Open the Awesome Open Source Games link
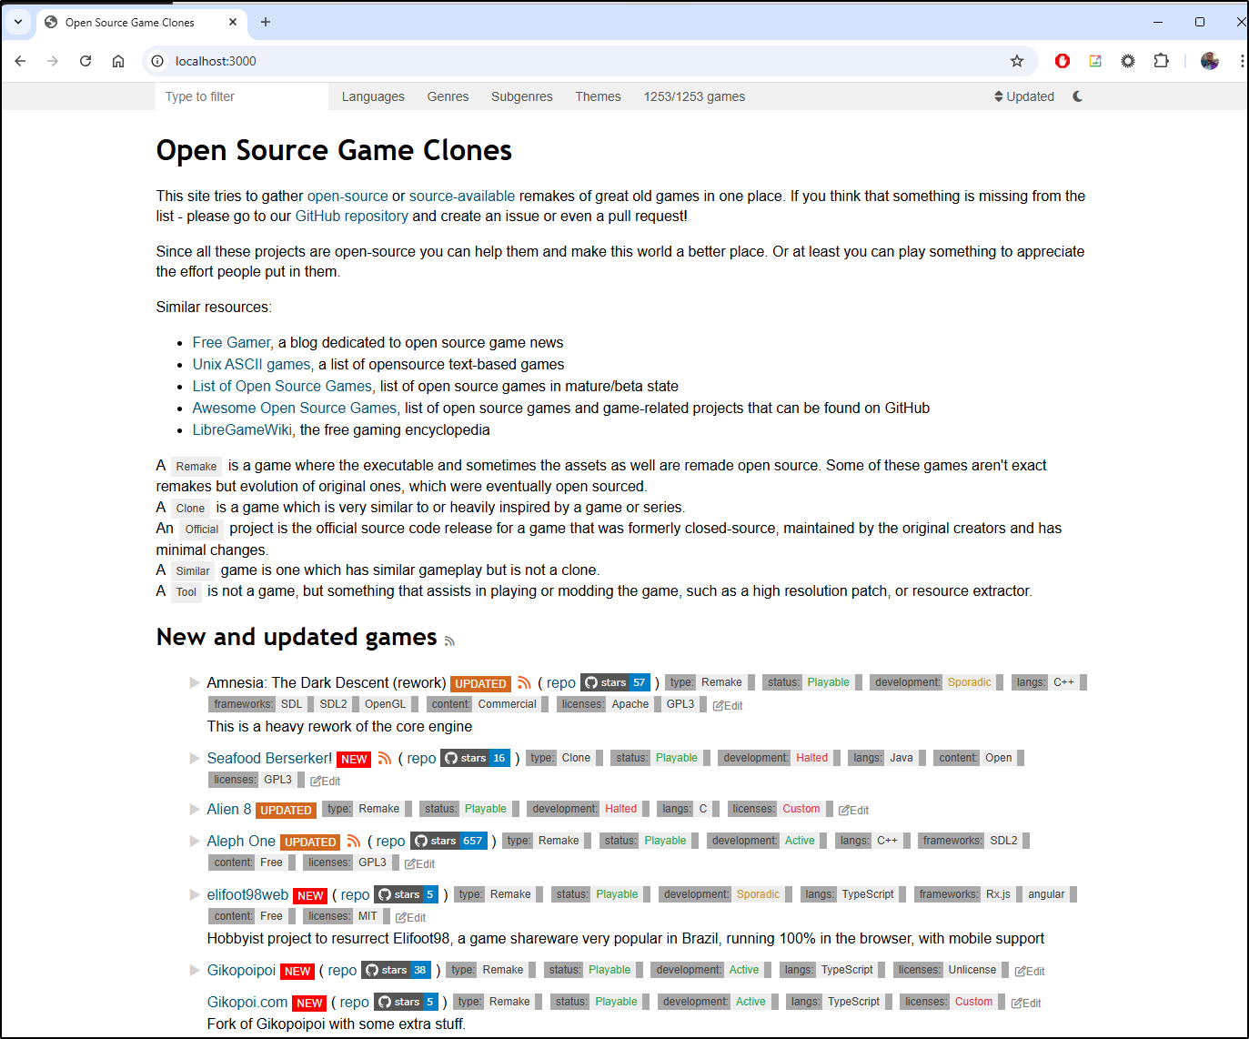Viewport: 1249px width, 1039px height. 295,408
